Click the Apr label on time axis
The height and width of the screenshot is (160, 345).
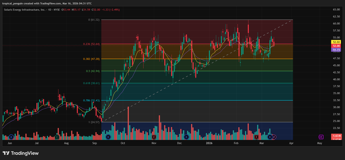[x=291, y=143]
